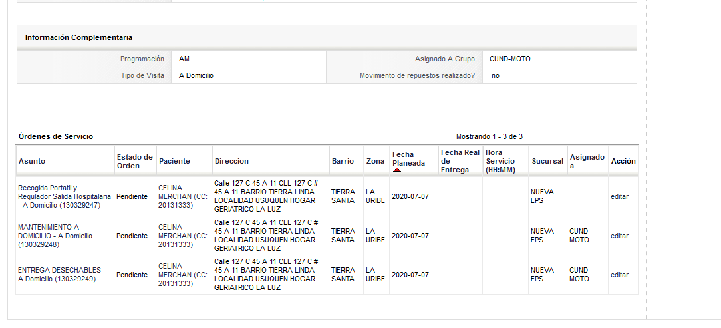
Task: Select the A Domicilio Tipo de Visita value
Action: (x=196, y=75)
